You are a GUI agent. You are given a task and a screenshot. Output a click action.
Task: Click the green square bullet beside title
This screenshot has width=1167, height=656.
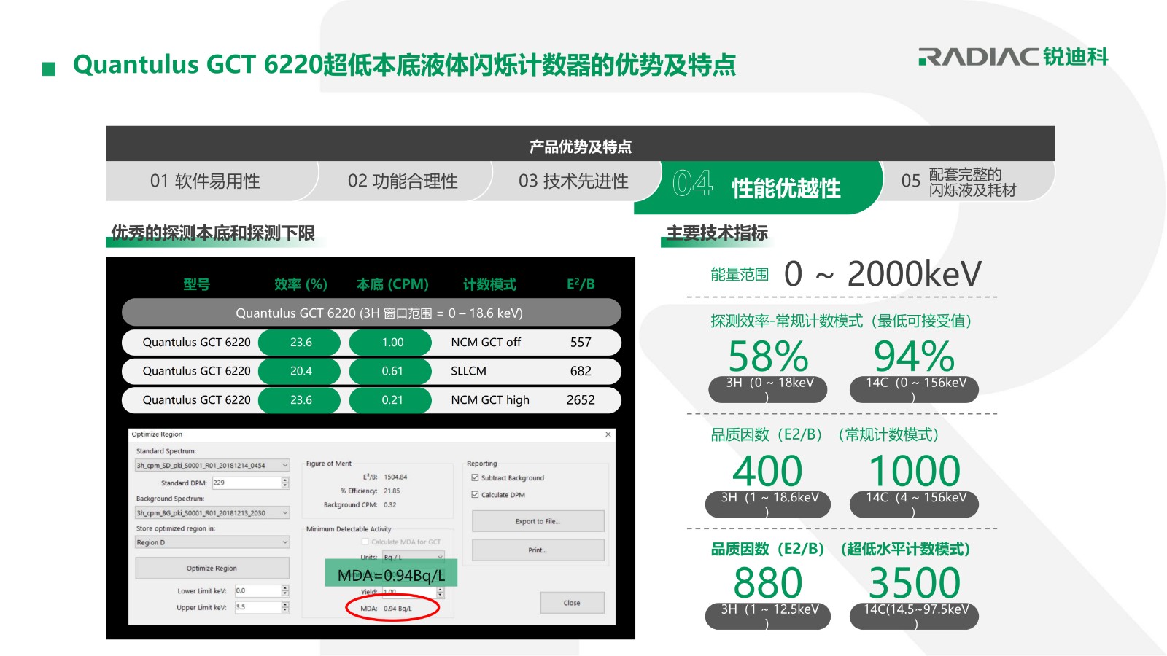pyautogui.click(x=49, y=69)
